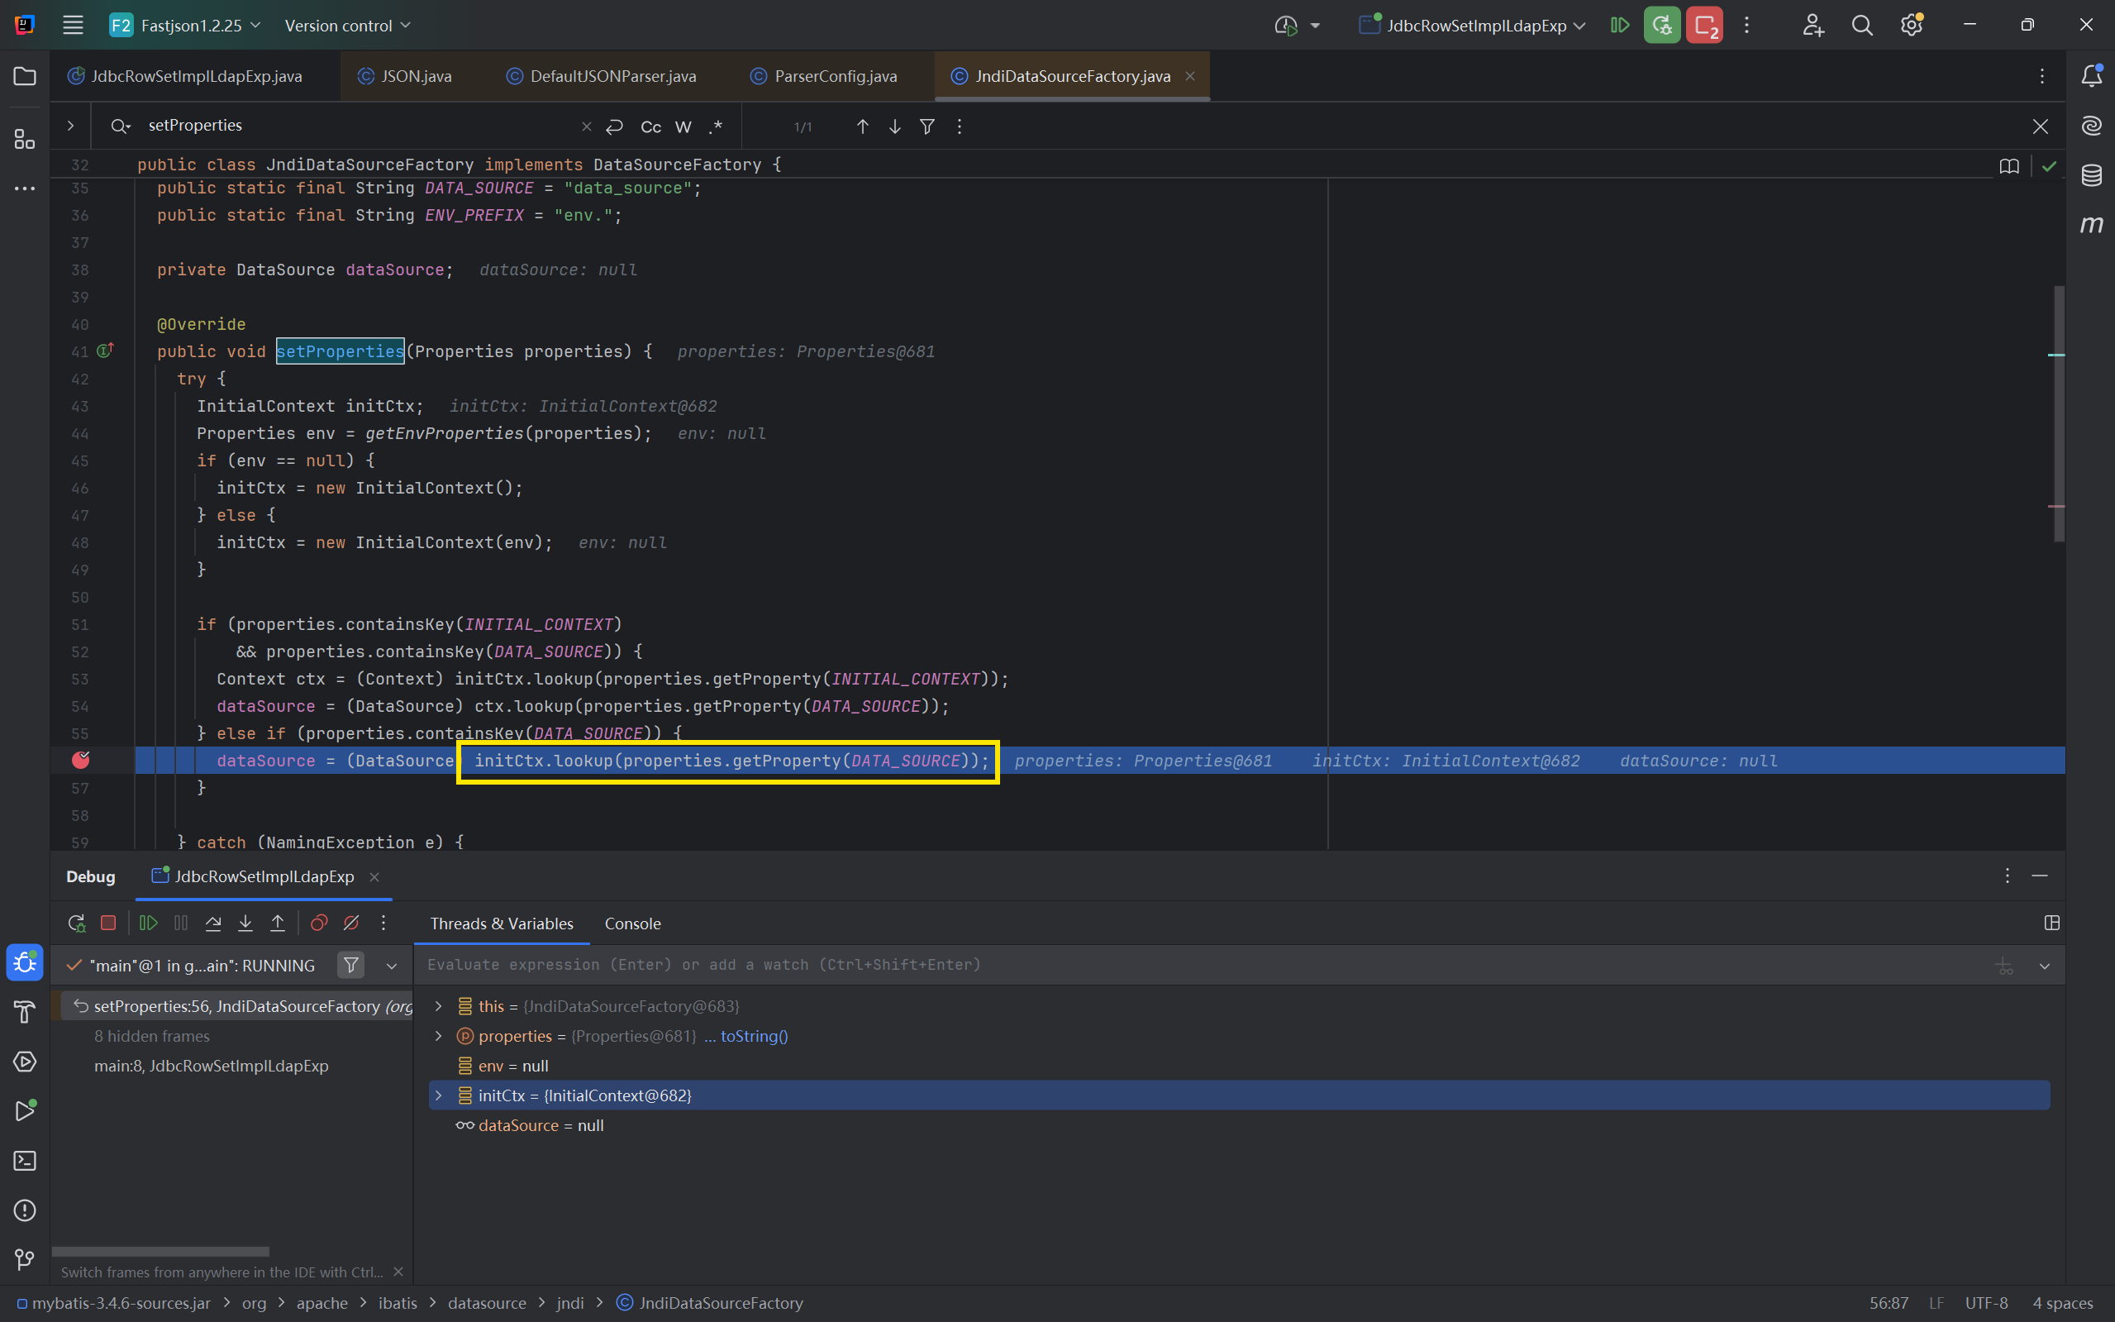Toggle Words (W) option in search

684,126
